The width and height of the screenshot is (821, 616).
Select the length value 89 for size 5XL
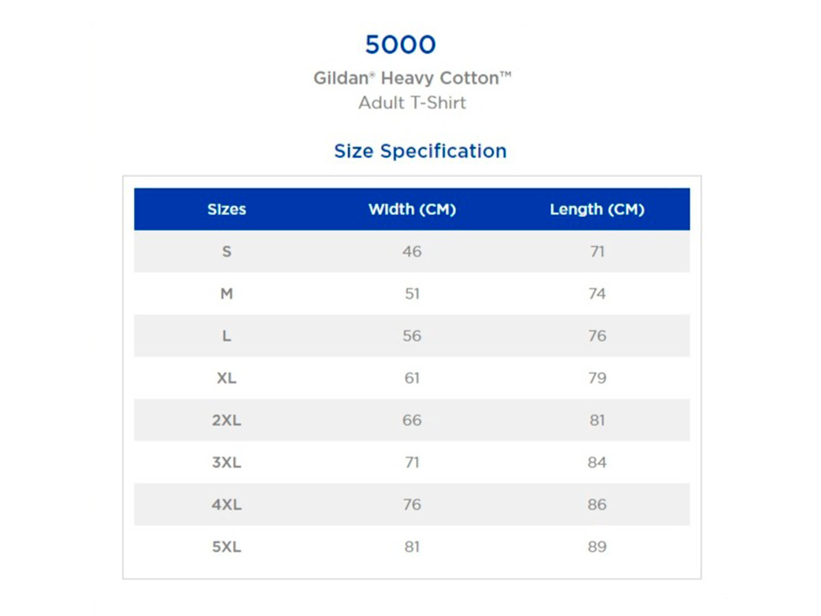point(597,547)
